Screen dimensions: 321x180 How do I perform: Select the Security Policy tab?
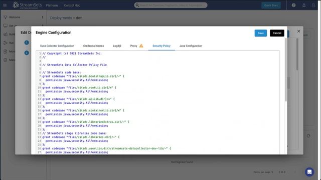pyautogui.click(x=162, y=46)
